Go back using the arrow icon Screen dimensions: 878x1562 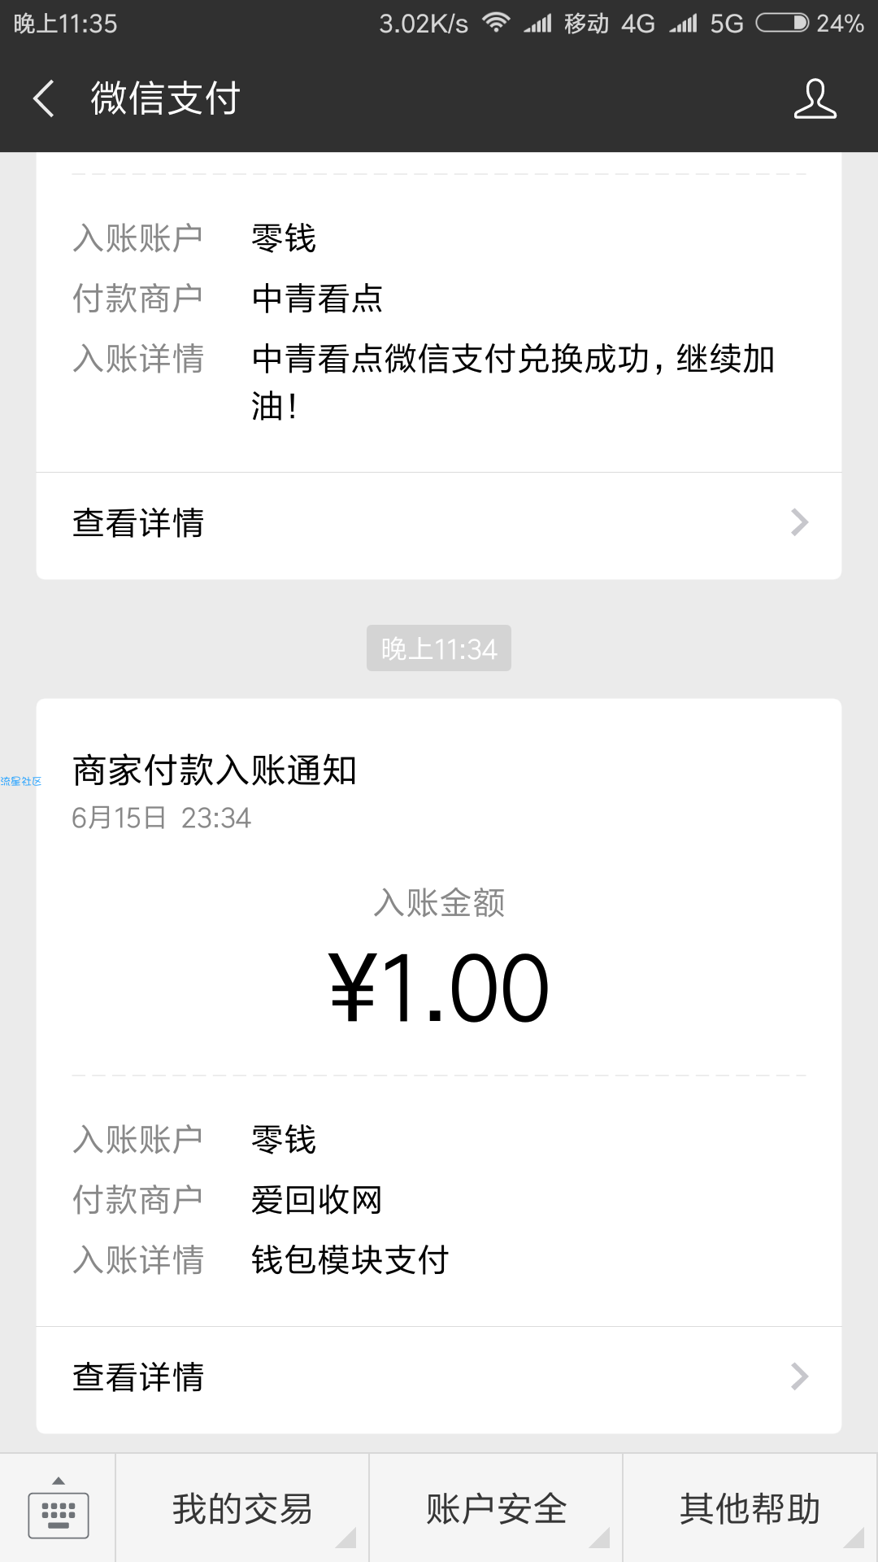pyautogui.click(x=44, y=98)
